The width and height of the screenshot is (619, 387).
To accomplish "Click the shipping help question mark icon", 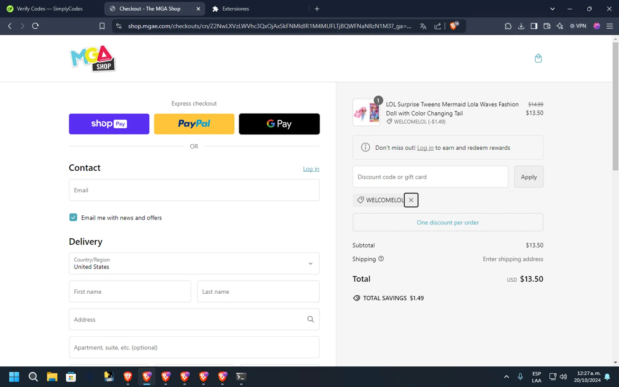I will coord(381,259).
